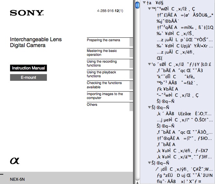Image resolution: width=215 pixels, height=184 pixels.
Task: Jump to "Using the recording functions"
Action: point(102,63)
